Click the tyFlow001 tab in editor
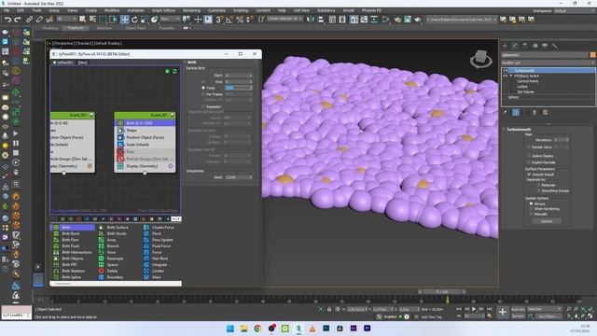597x336 pixels. [x=63, y=63]
